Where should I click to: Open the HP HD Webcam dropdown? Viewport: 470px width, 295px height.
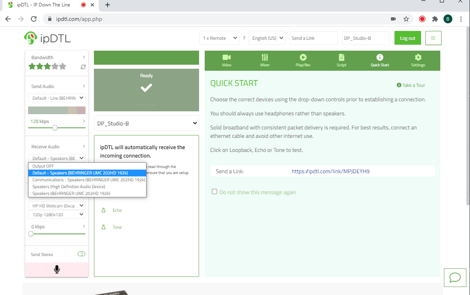point(57,205)
